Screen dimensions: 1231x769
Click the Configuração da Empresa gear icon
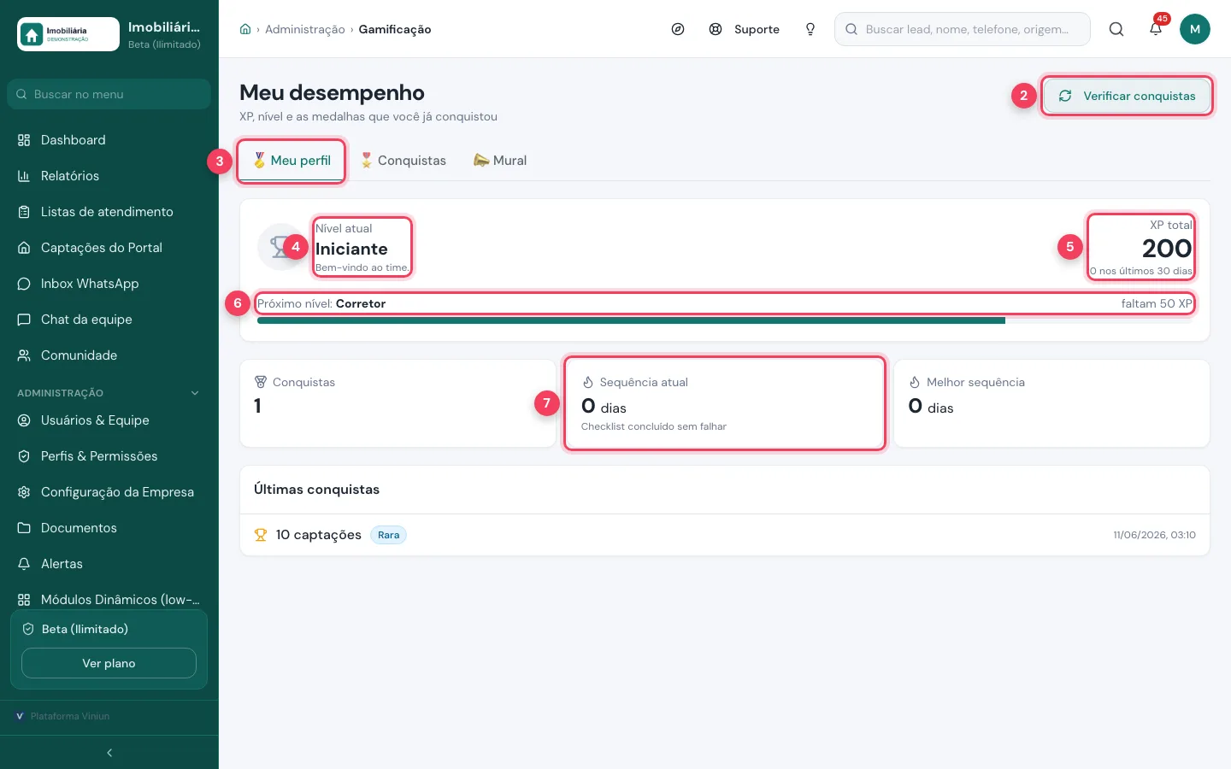pyautogui.click(x=24, y=492)
